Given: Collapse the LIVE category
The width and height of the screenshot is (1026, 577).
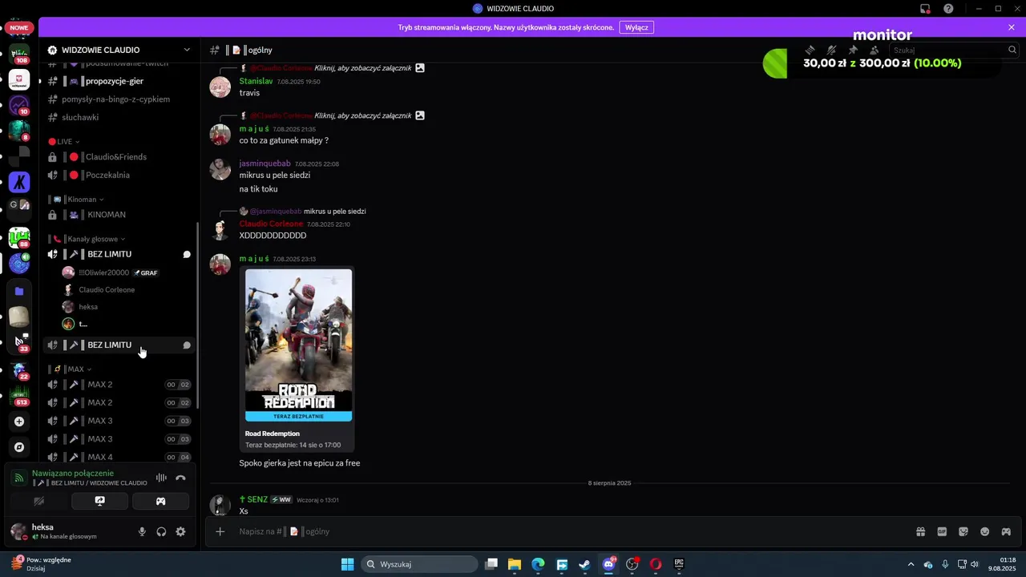Looking at the screenshot, I should coord(64,142).
